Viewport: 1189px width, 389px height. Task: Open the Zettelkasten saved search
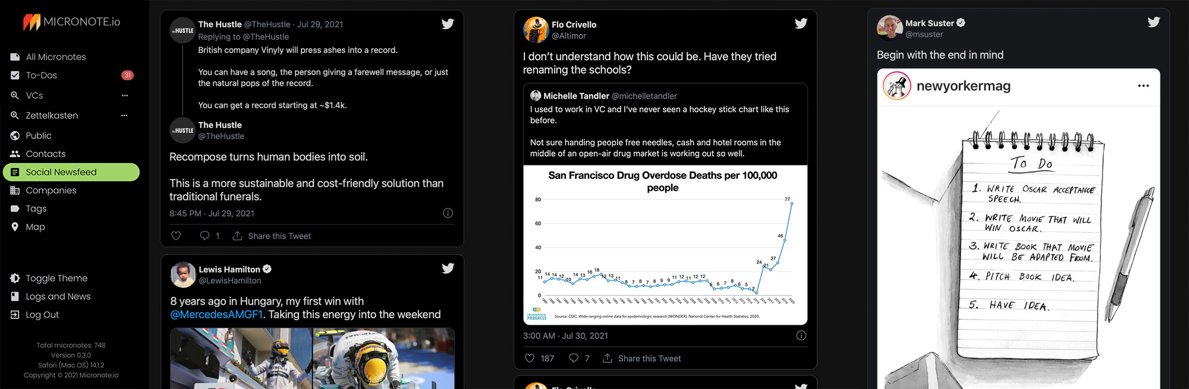pyautogui.click(x=52, y=116)
